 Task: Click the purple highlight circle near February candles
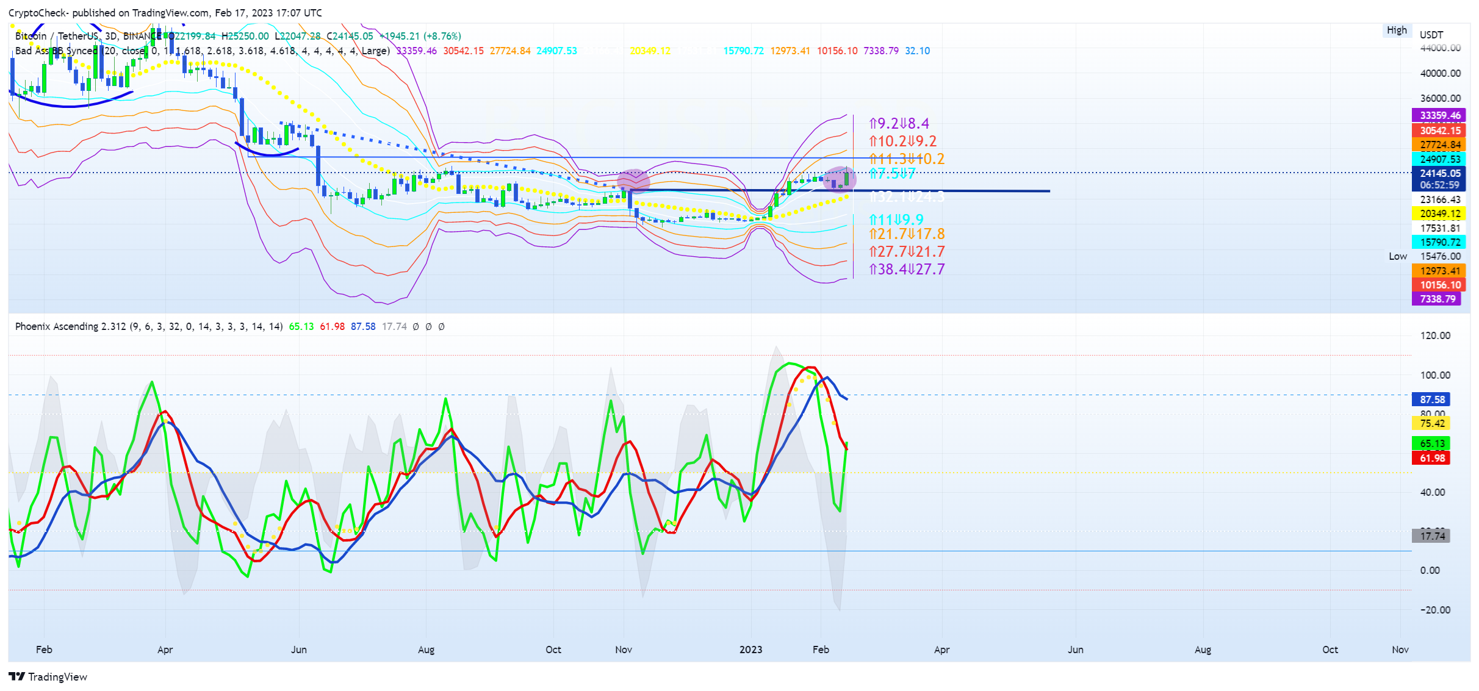tap(840, 180)
